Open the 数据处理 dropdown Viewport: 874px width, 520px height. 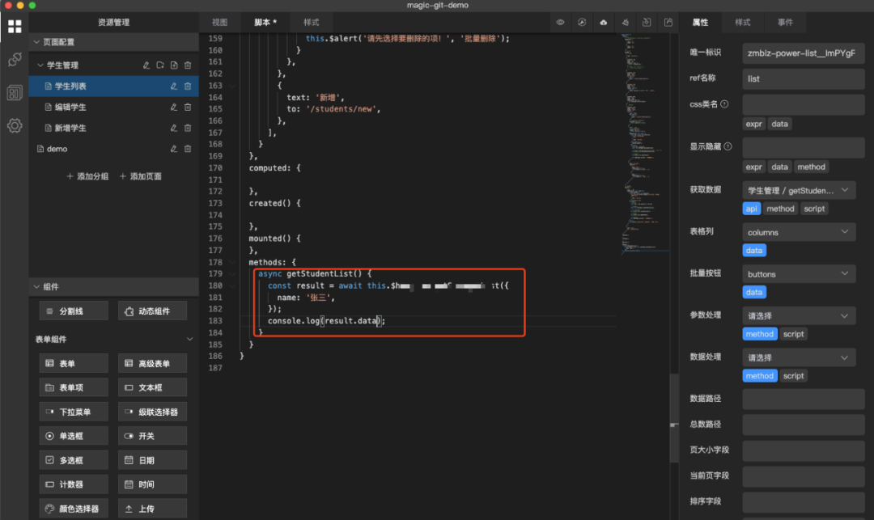799,357
